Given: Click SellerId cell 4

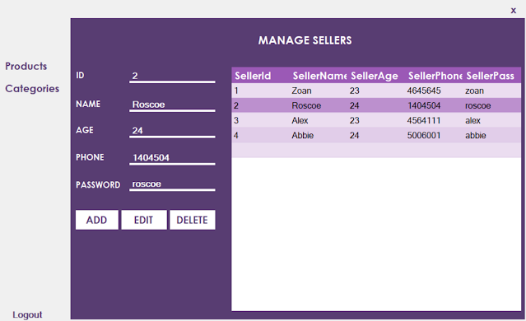Looking at the screenshot, I should click(x=261, y=136).
